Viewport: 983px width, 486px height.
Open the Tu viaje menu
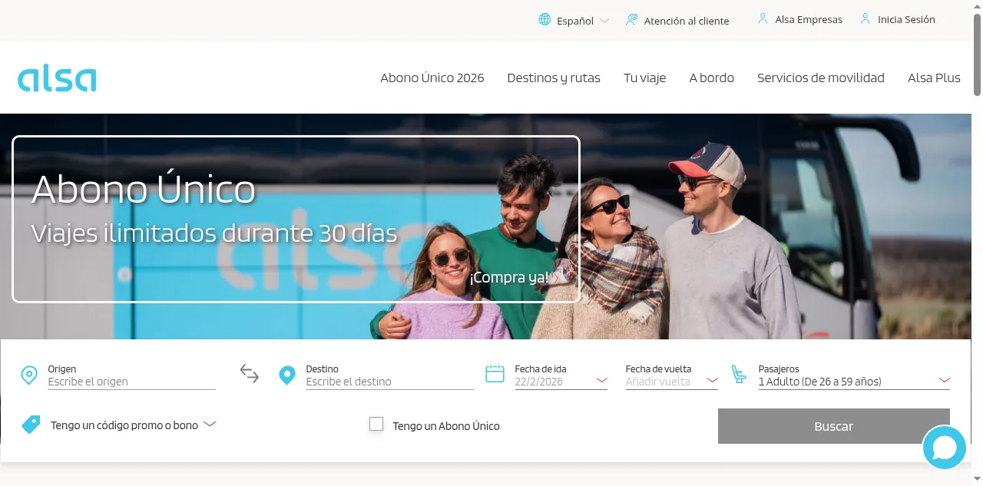pos(644,78)
